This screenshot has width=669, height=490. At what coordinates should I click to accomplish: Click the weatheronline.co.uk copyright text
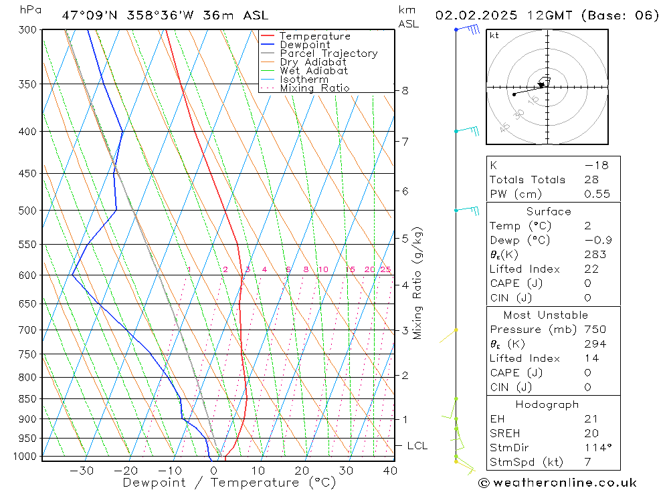tap(558, 483)
